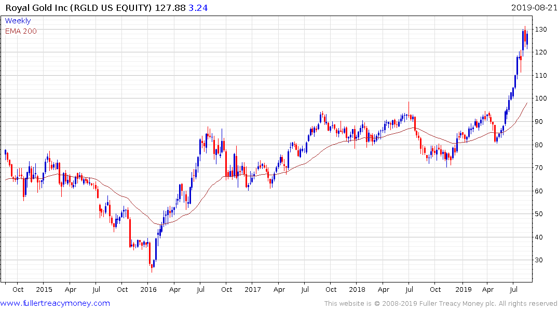Click the 90 price axis label
The height and width of the screenshot is (311, 558).
point(539,122)
